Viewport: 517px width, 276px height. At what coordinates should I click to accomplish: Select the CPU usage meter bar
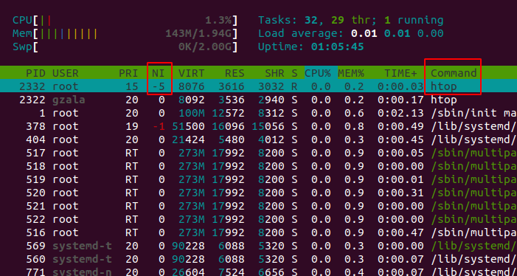point(125,20)
